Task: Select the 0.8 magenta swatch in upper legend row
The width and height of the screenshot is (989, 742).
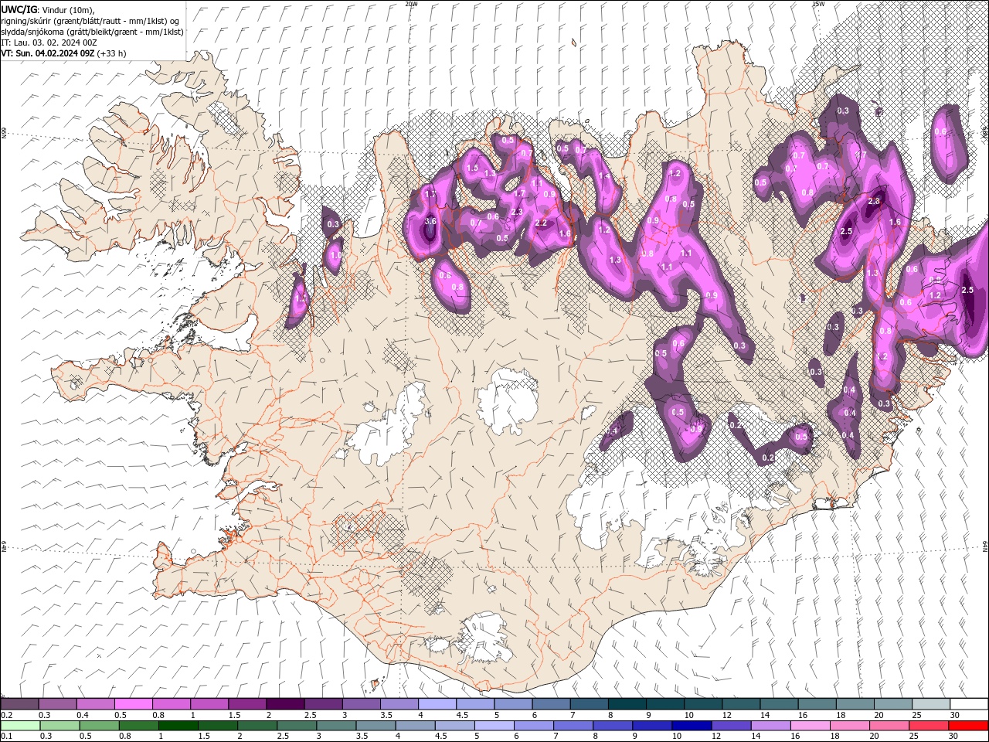Action: 172,704
